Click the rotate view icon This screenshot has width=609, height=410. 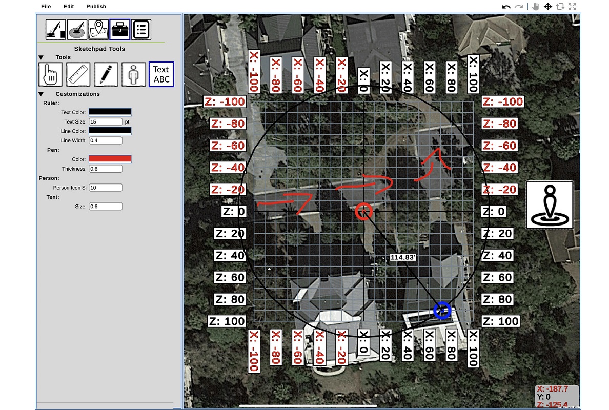(560, 7)
